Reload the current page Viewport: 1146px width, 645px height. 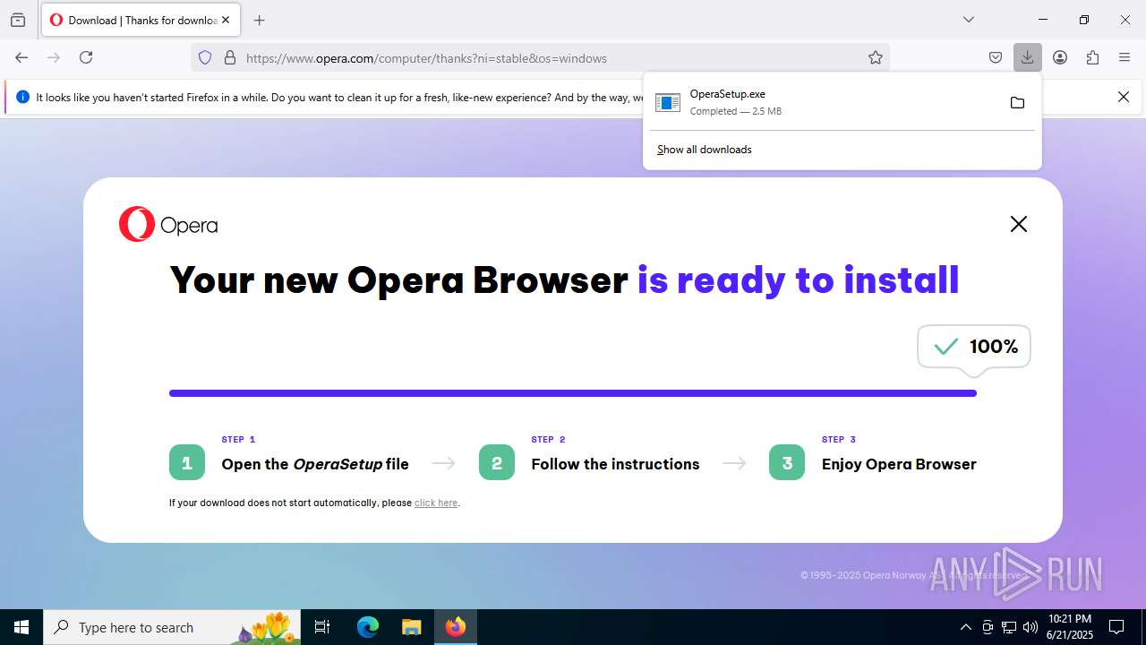86,57
